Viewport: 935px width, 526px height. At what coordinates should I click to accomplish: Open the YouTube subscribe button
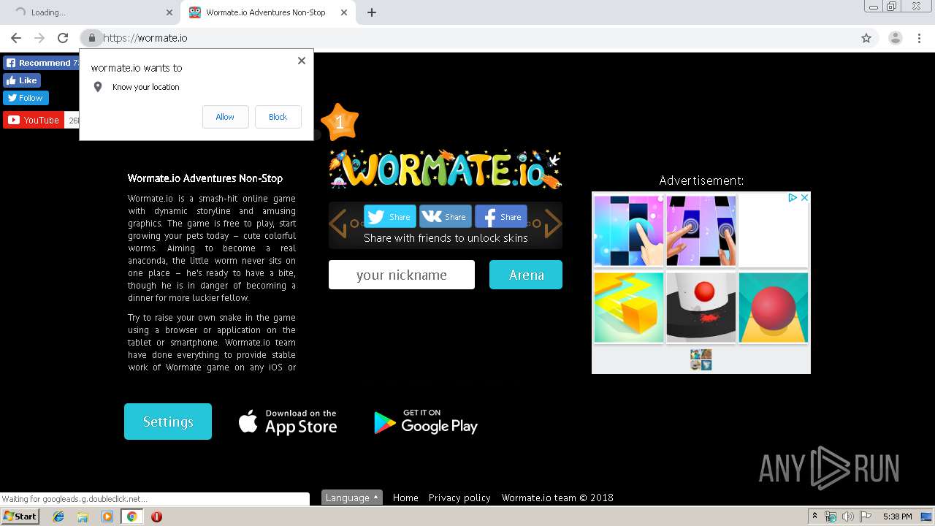33,120
